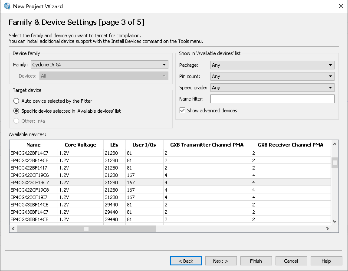Open the Family dropdown showing Cyclone IV GX
The width and height of the screenshot is (348, 271).
coord(99,65)
